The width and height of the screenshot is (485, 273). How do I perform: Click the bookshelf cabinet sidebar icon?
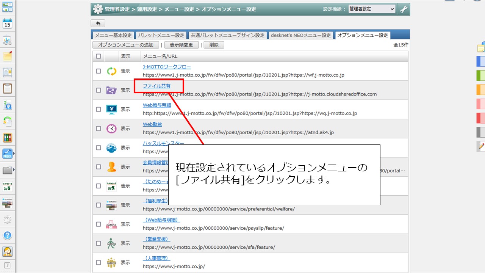[x=8, y=137]
